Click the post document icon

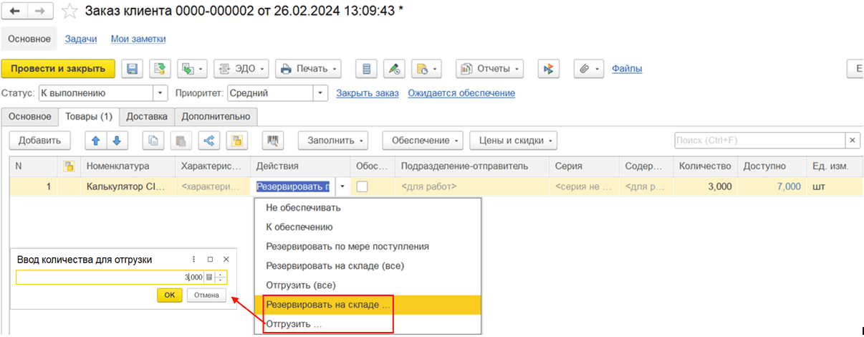(159, 69)
